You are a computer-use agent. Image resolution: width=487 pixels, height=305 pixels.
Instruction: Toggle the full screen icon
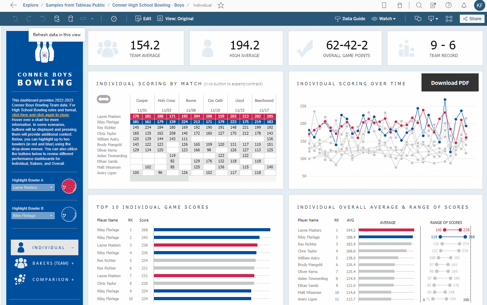coord(449,19)
